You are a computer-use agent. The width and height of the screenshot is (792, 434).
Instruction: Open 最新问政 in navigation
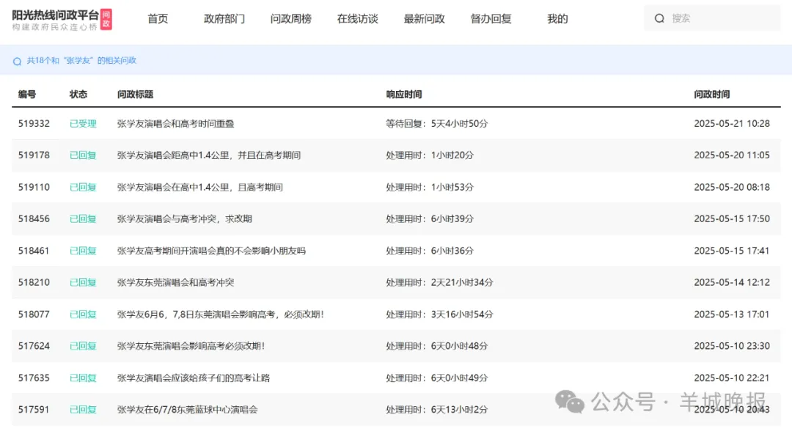click(x=425, y=19)
